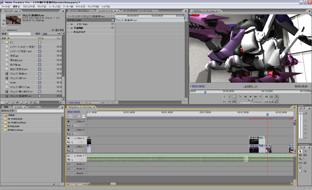Select the Track Select tool
Screen dimensions: 312x190
pyautogui.click(x=305, y=151)
